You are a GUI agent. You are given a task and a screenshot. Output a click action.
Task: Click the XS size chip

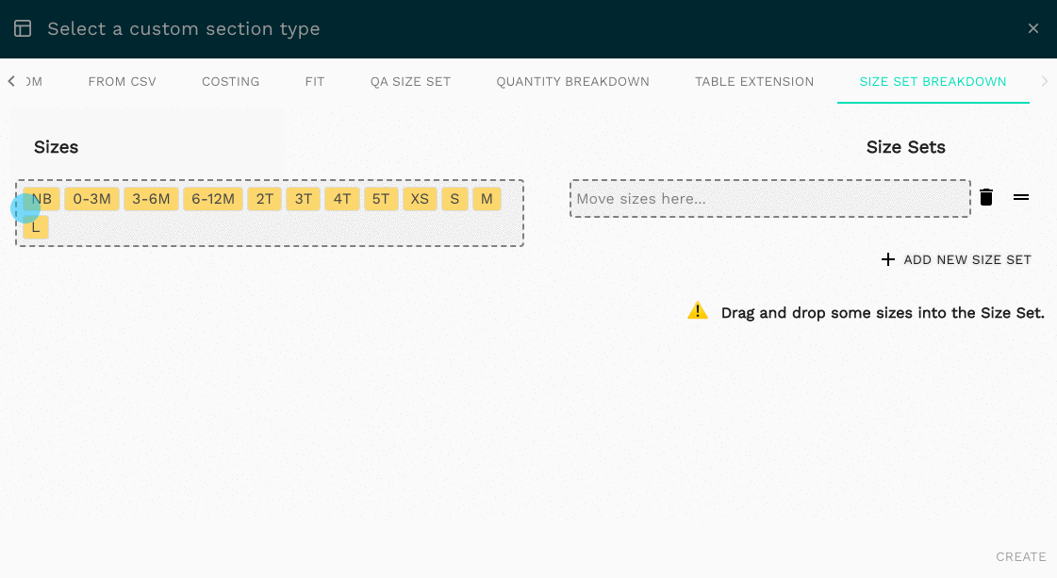pyautogui.click(x=420, y=199)
